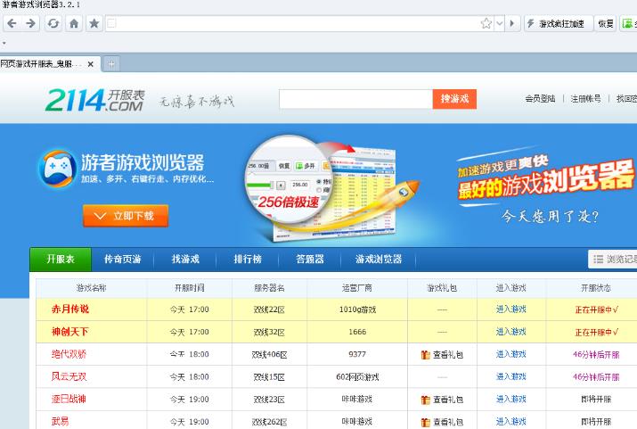
Task: Click the small arrow right of address dropdown
Action: coord(512,23)
